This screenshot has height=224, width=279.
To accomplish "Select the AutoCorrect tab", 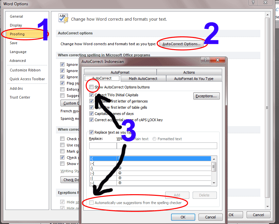I will pos(102,78).
